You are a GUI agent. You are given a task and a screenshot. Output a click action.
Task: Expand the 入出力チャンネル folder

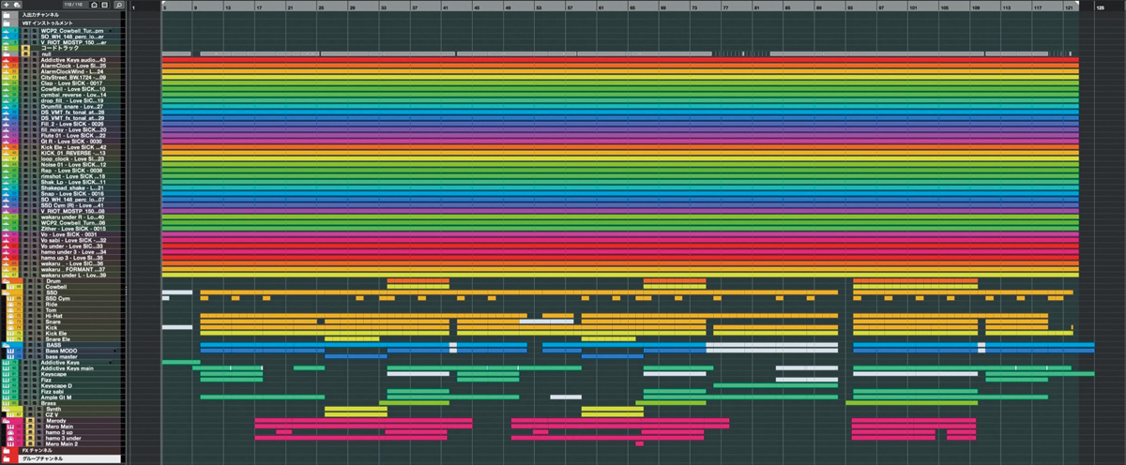tap(7, 15)
